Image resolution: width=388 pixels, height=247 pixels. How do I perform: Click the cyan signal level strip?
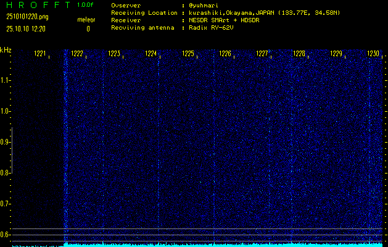point(222,245)
